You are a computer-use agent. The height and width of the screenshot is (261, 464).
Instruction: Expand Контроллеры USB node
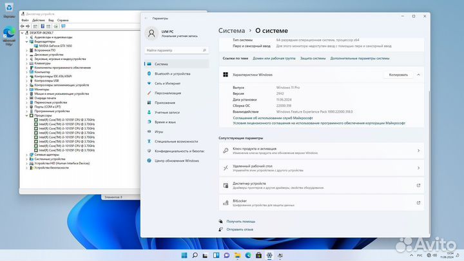[26, 81]
